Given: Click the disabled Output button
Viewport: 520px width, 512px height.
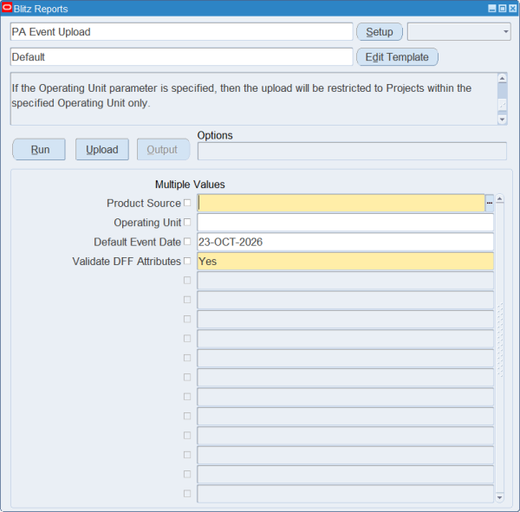Looking at the screenshot, I should (163, 150).
